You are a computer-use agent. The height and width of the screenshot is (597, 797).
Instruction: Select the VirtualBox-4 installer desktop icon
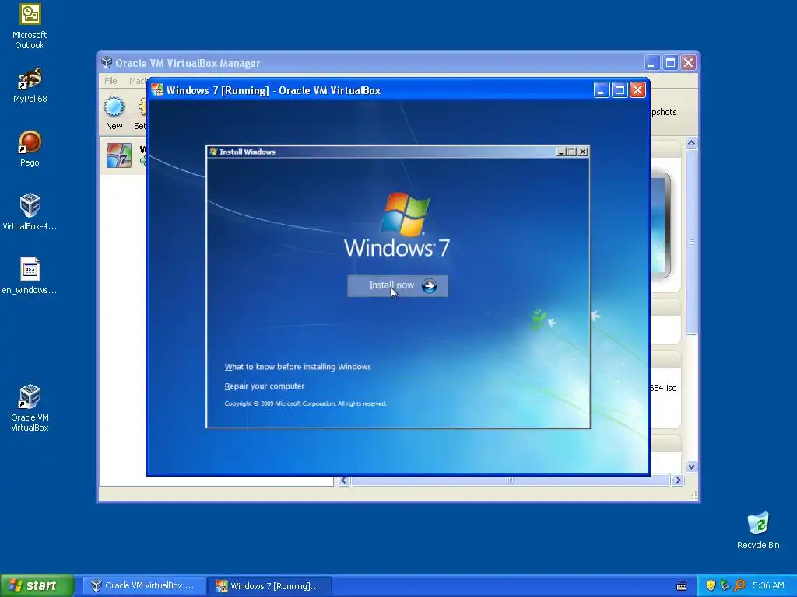pyautogui.click(x=30, y=211)
